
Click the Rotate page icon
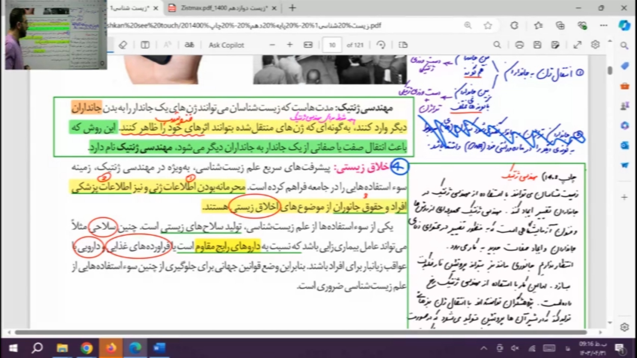[381, 45]
